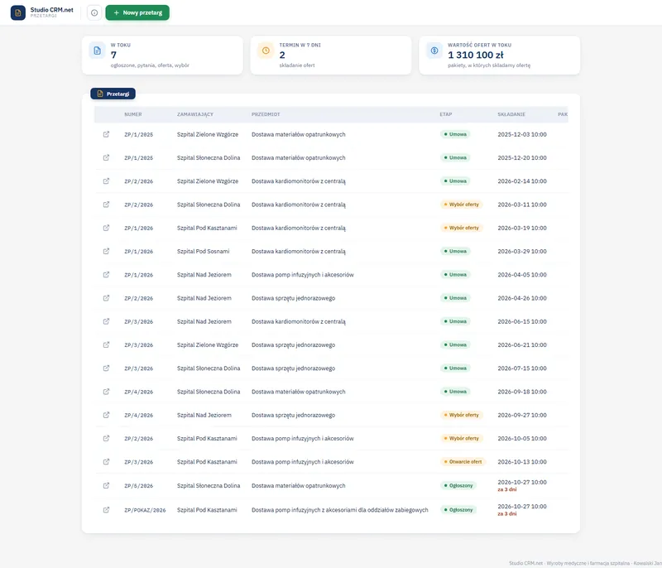Viewport: 662px width, 568px height.
Task: Open tender row dated 2026-10-13 via its link icon
Action: 106,462
